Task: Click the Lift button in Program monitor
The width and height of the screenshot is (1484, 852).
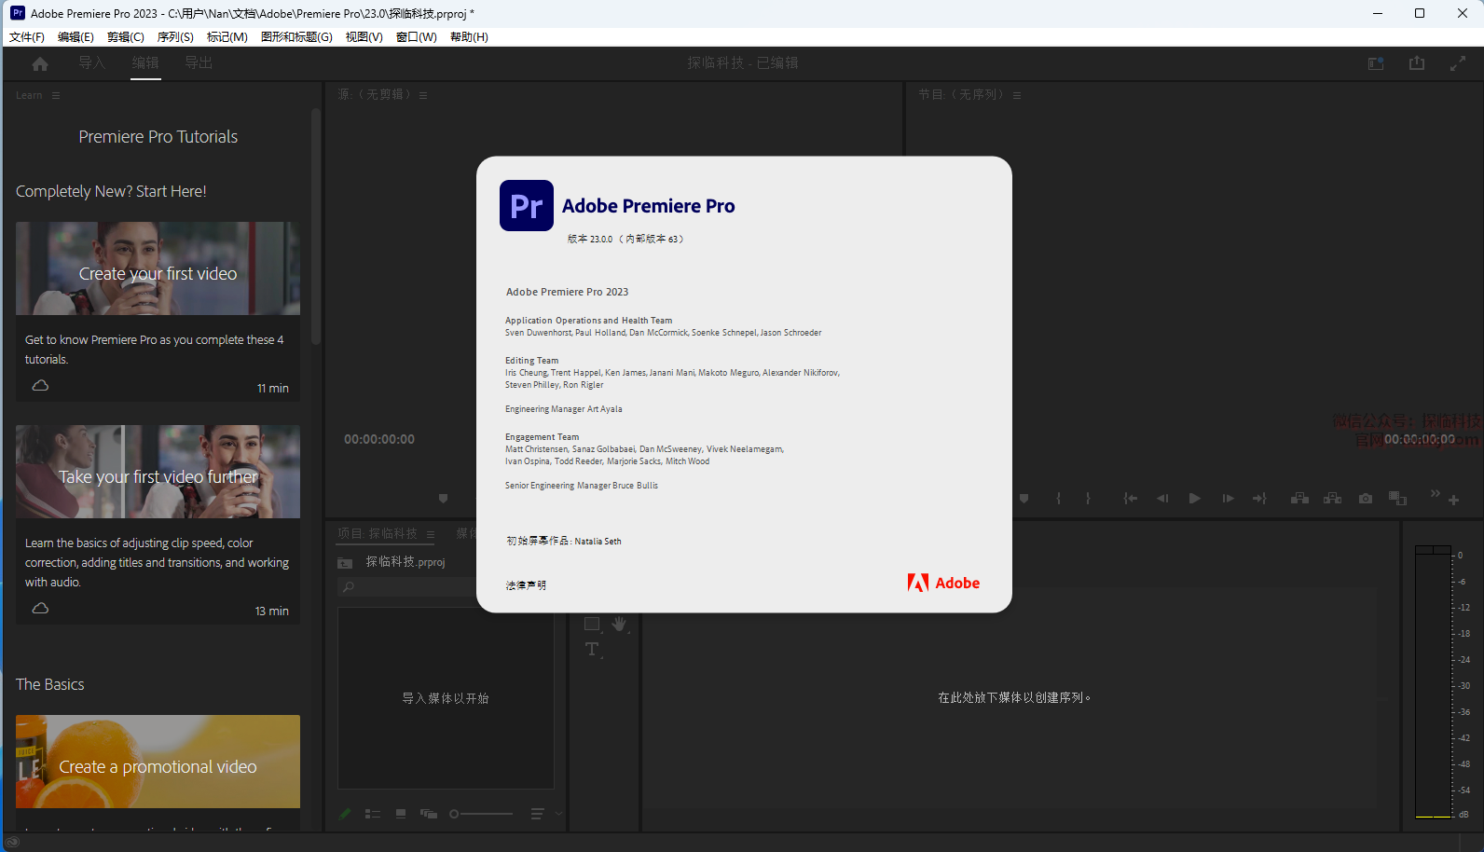Action: [1299, 499]
